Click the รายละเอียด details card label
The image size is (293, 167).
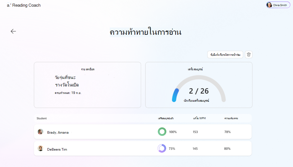(x=88, y=69)
